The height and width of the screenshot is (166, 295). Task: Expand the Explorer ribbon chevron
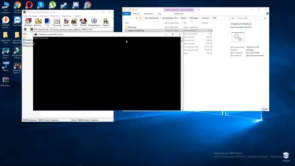point(264,13)
